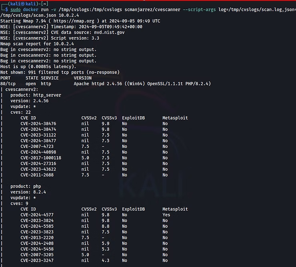
Task: Click 'product: php' line
Action: (x=26, y=186)
